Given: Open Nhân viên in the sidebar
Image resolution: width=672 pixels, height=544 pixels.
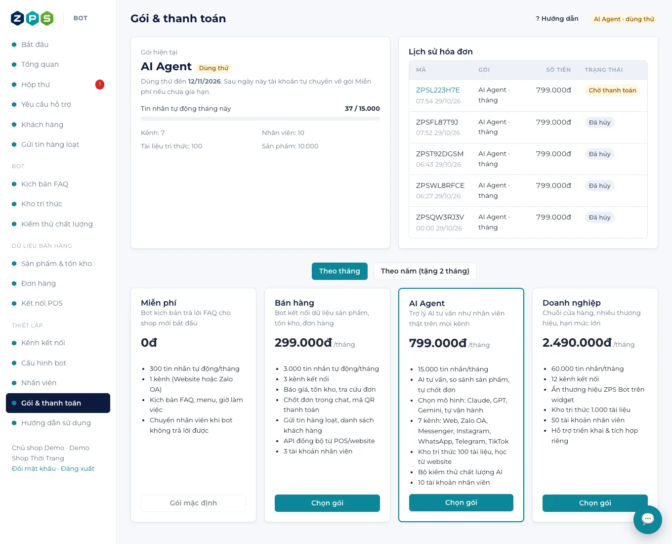Looking at the screenshot, I should [58, 383].
